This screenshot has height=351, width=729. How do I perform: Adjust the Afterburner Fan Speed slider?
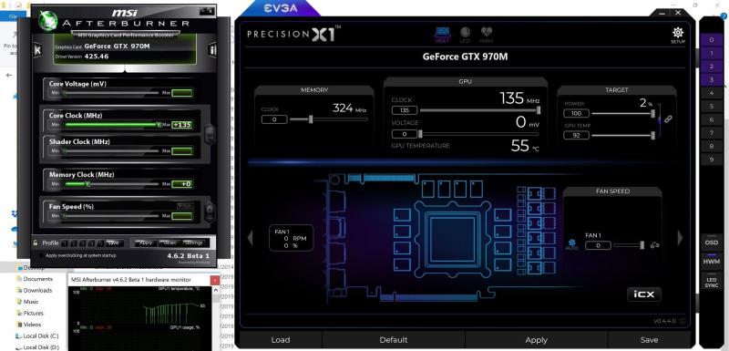(x=111, y=216)
